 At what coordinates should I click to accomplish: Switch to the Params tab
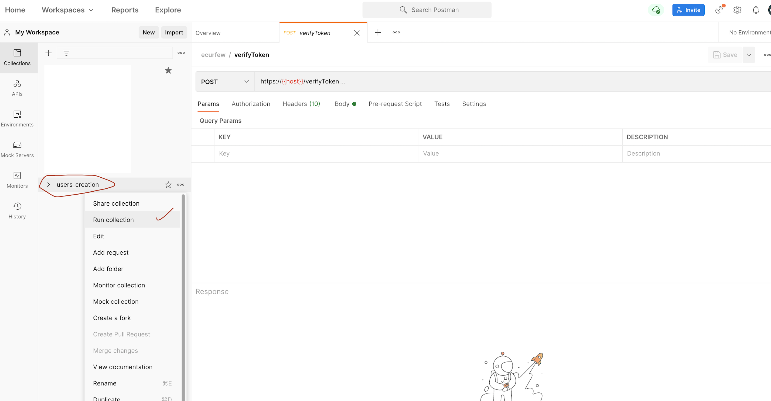click(208, 104)
